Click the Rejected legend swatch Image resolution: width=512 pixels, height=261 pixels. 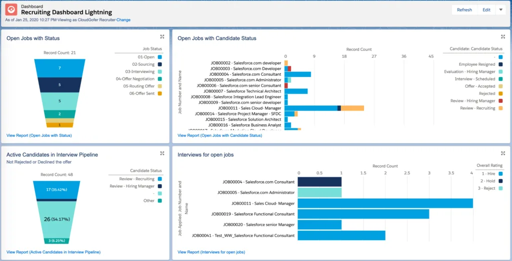pos(500,93)
